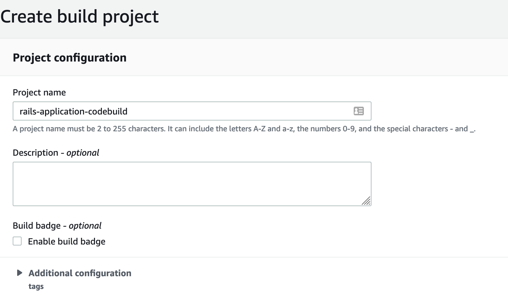Click the 'Additional configuration' heading text

(80, 273)
